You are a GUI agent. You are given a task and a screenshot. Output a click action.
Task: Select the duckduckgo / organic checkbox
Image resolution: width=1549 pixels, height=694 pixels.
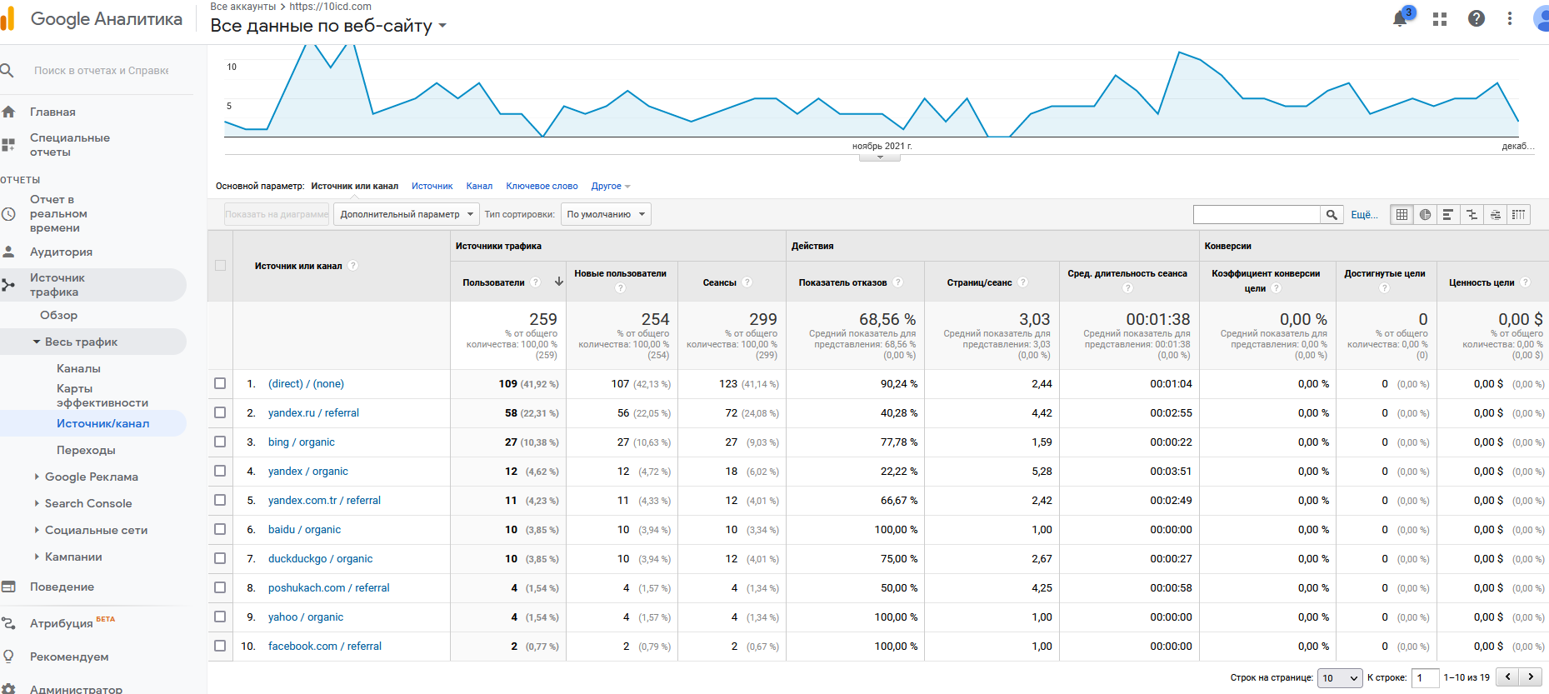pos(220,558)
